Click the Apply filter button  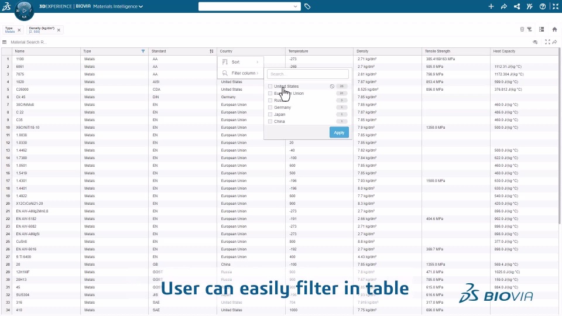[x=339, y=133]
